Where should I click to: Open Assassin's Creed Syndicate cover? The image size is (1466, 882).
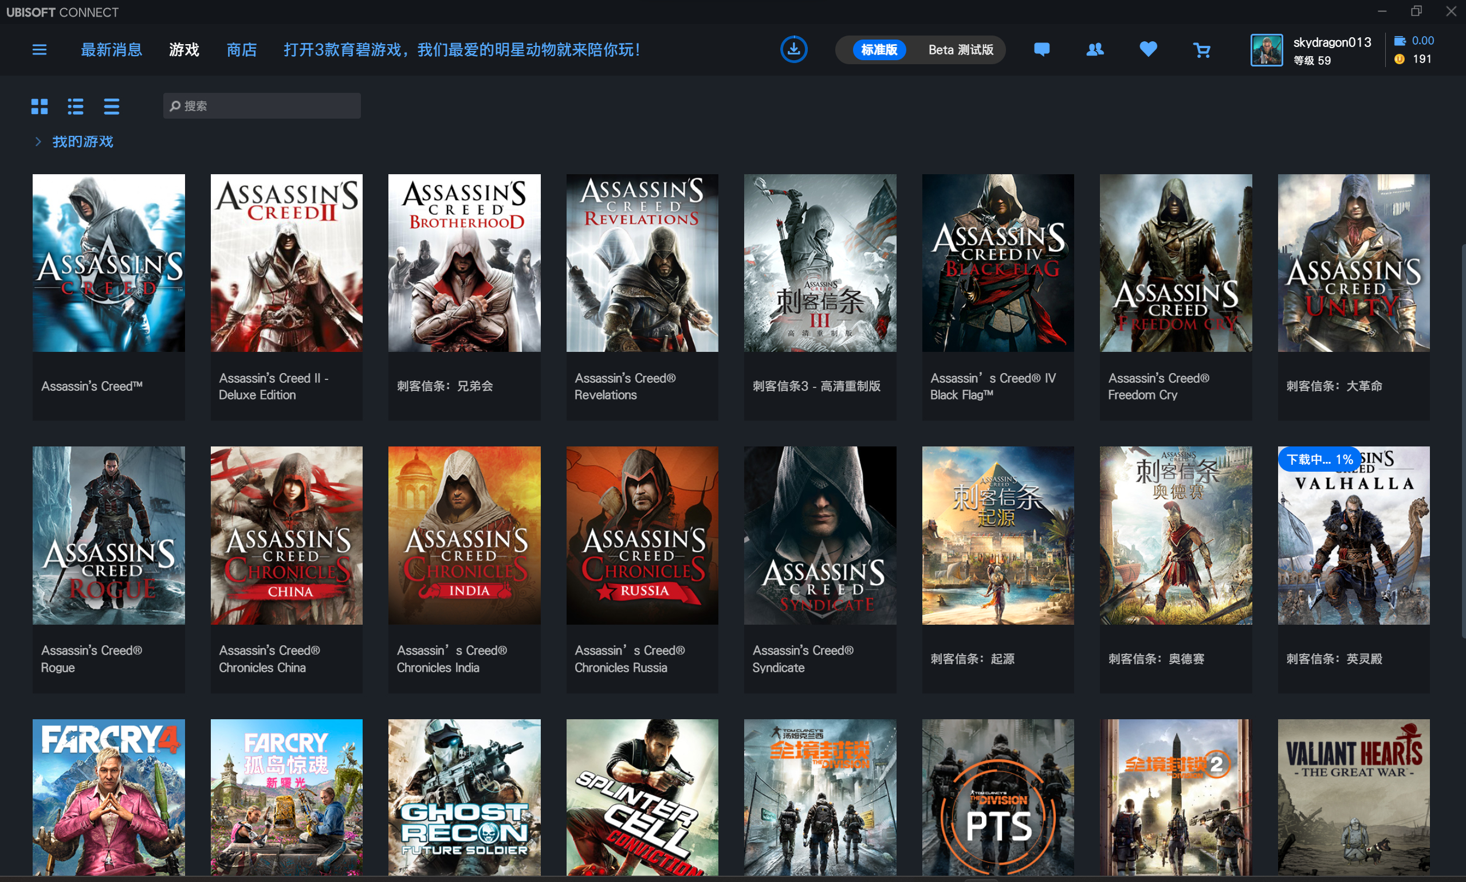pyautogui.click(x=820, y=535)
